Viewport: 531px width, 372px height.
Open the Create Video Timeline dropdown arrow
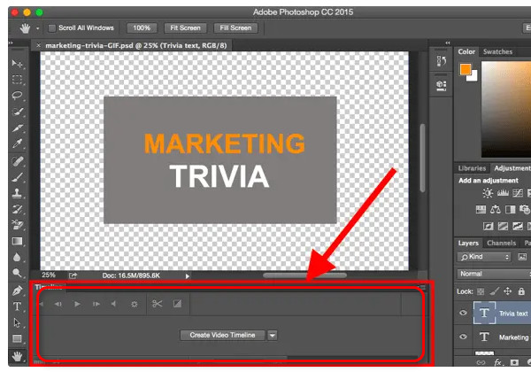[273, 335]
